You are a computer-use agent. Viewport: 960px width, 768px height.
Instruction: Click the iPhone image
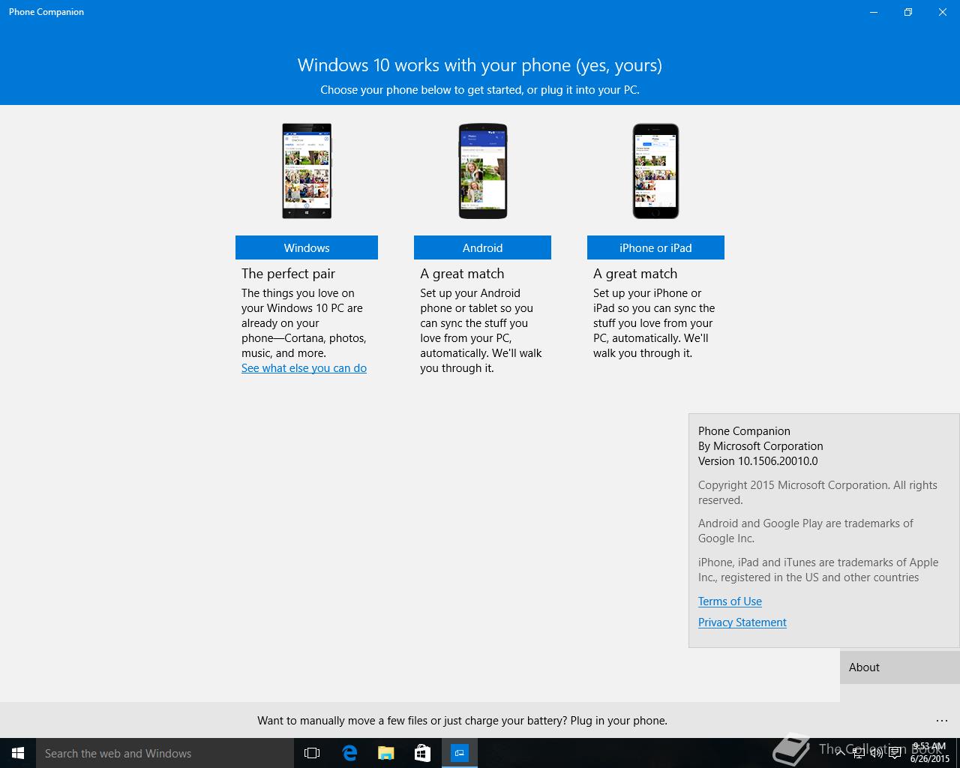(x=655, y=171)
